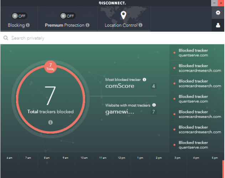
Task: Click the DISCONNECT title logo
Action: tap(112, 3)
